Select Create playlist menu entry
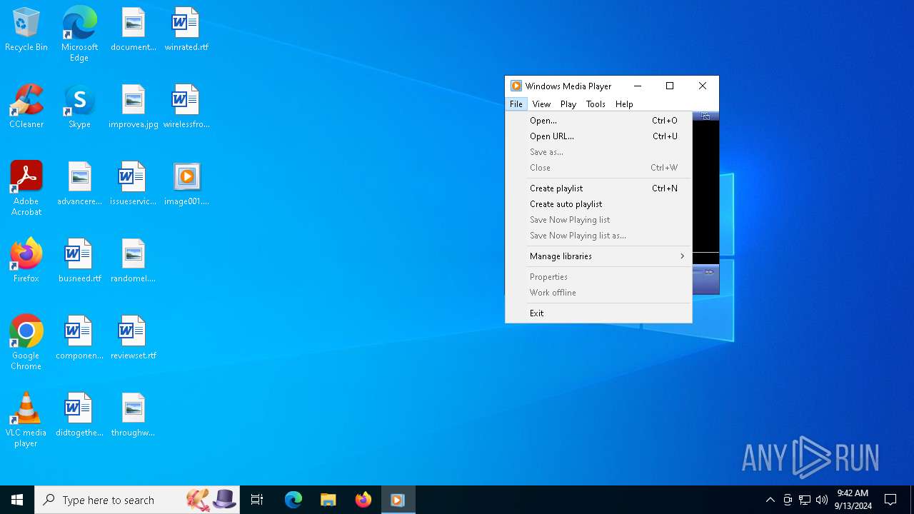Viewport: 914px width, 514px height. (598, 188)
